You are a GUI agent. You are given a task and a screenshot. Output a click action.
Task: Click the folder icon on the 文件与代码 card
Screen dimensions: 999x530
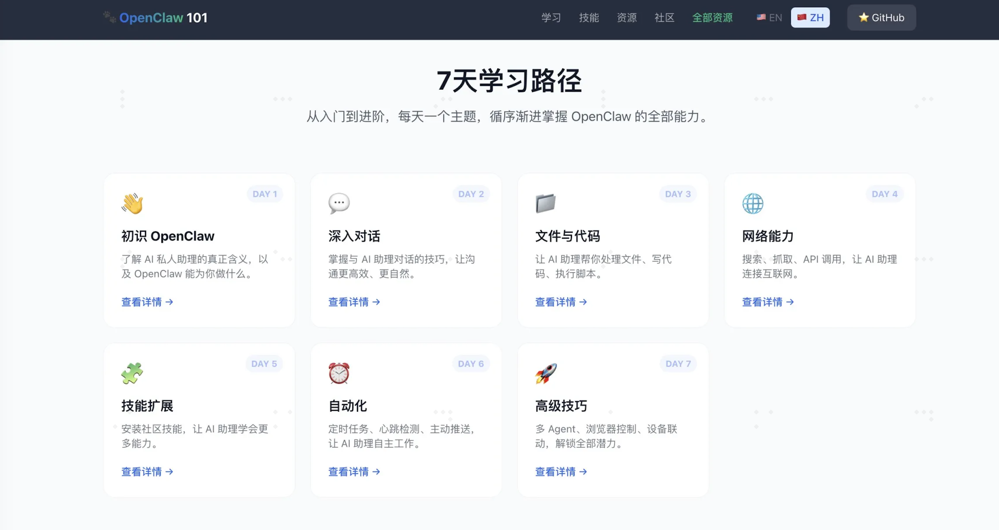click(546, 203)
